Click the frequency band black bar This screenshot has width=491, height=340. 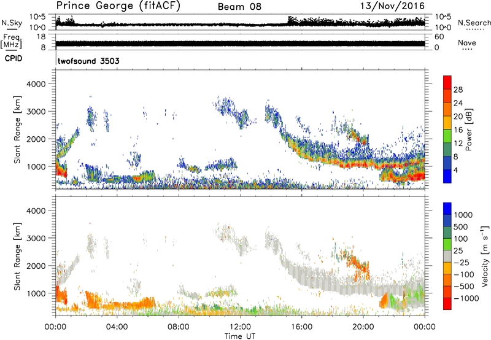pyautogui.click(x=240, y=44)
